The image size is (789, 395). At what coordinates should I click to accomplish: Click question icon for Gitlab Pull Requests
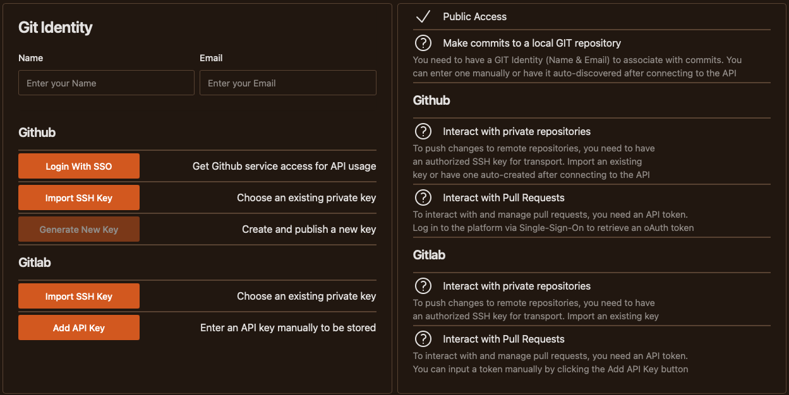tap(423, 339)
